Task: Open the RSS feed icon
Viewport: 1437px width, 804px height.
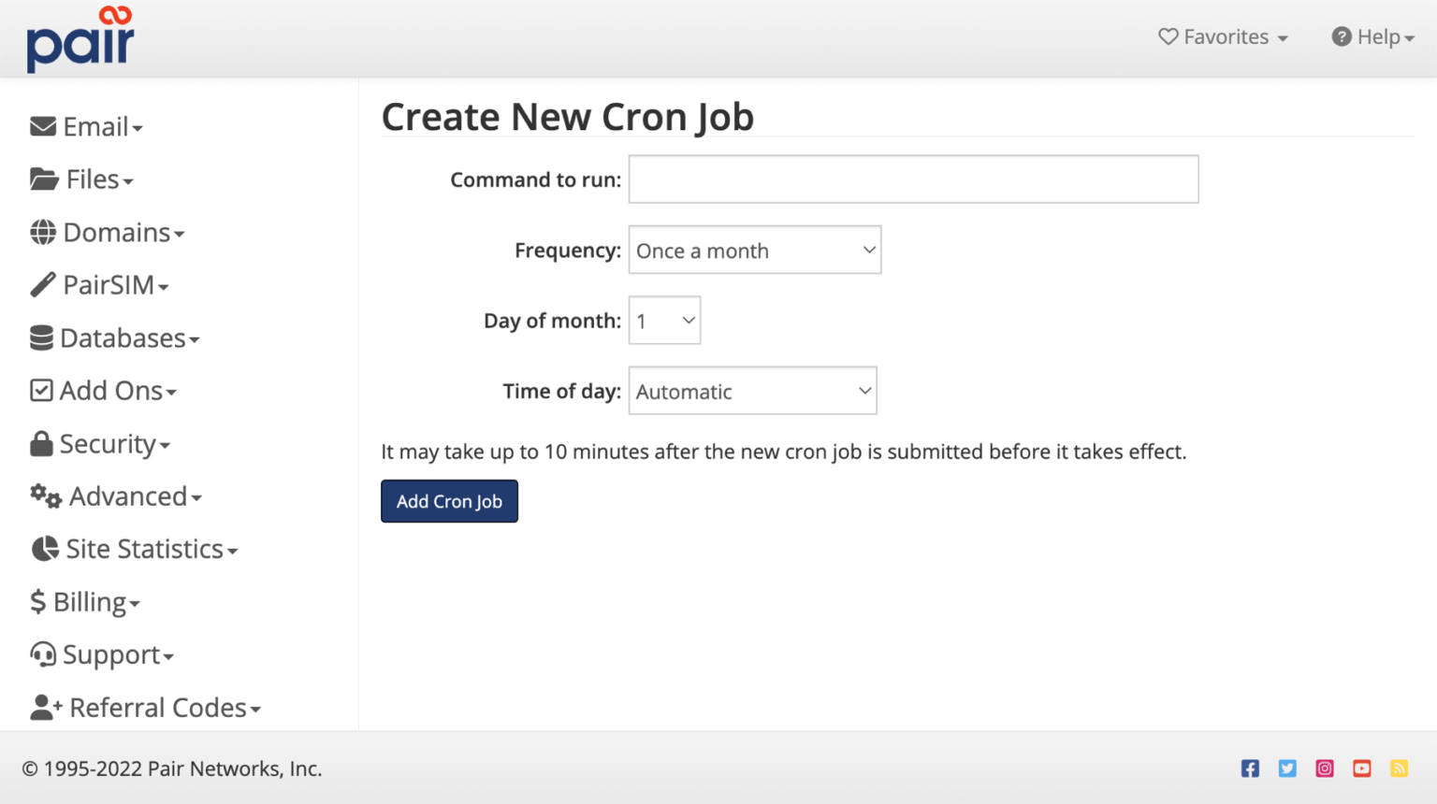Action: point(1400,768)
